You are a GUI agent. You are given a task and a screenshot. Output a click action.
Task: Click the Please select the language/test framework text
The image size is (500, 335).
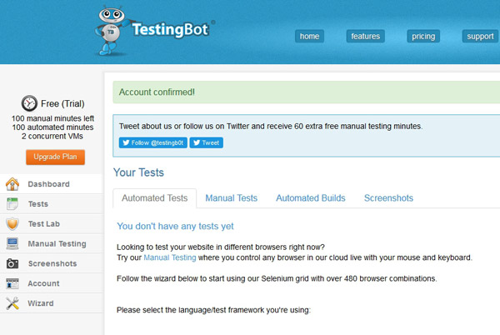213,310
